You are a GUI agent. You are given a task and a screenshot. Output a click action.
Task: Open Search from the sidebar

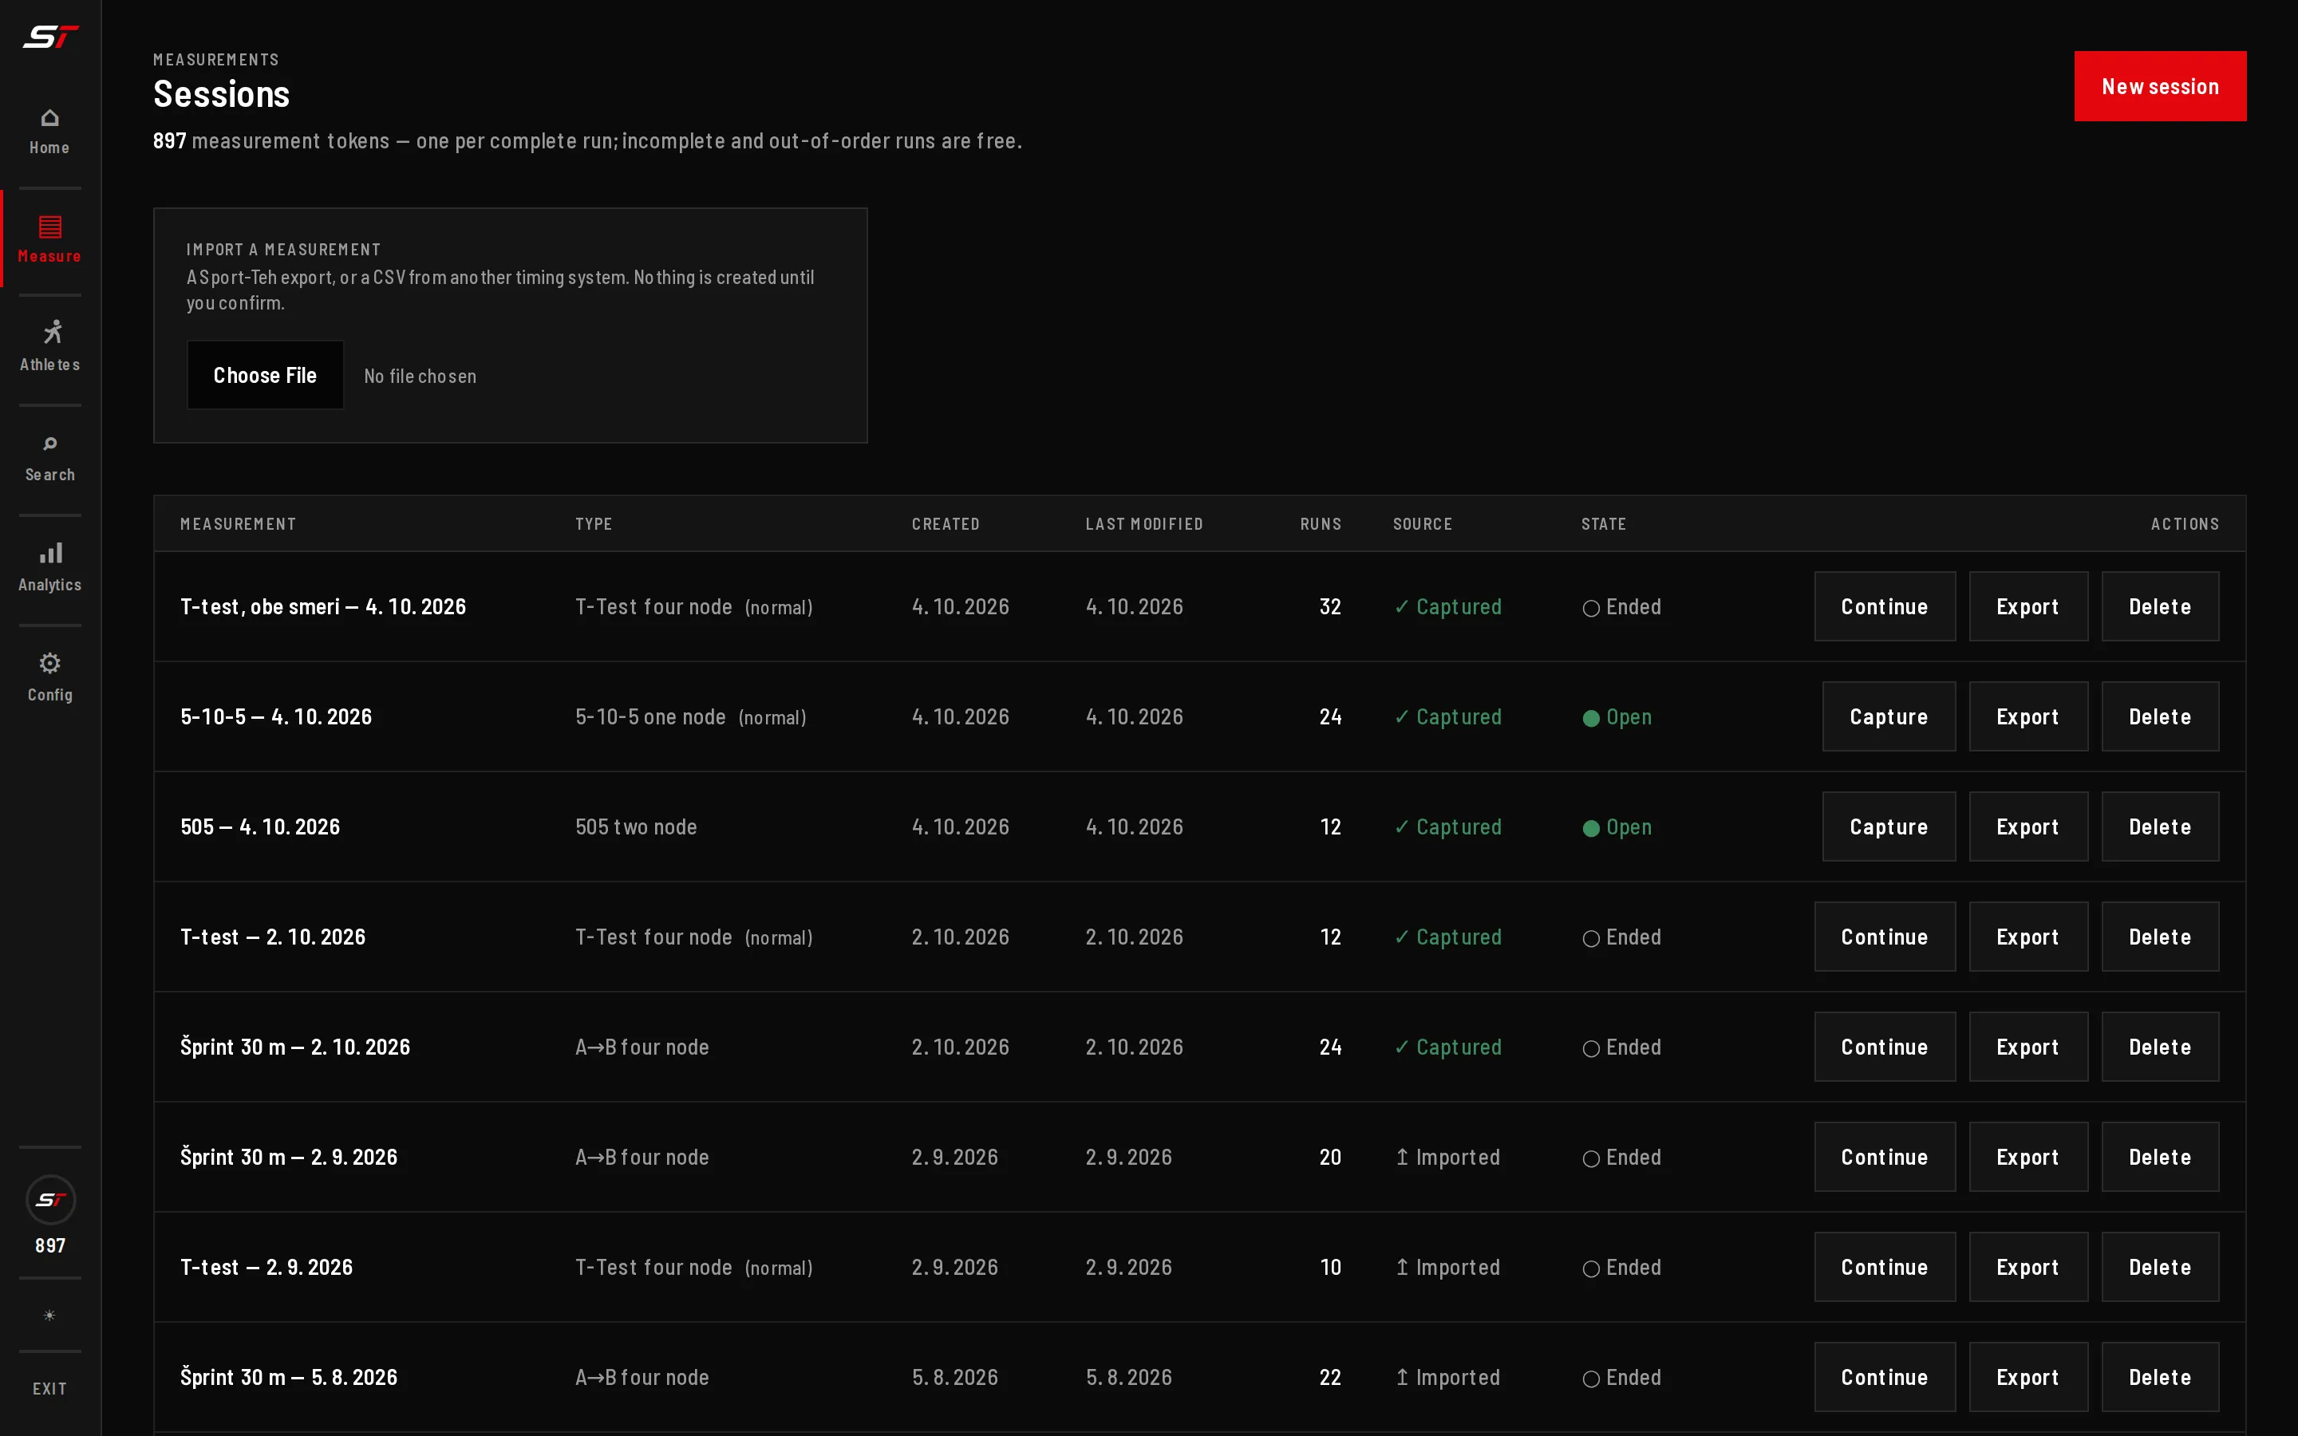(50, 459)
